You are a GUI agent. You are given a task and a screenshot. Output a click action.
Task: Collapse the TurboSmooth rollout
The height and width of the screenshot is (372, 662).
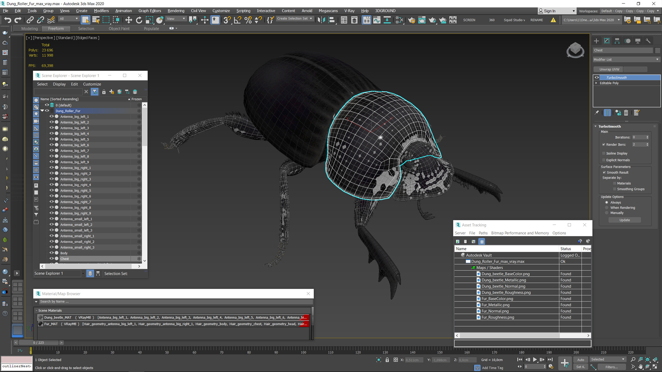[x=595, y=126]
